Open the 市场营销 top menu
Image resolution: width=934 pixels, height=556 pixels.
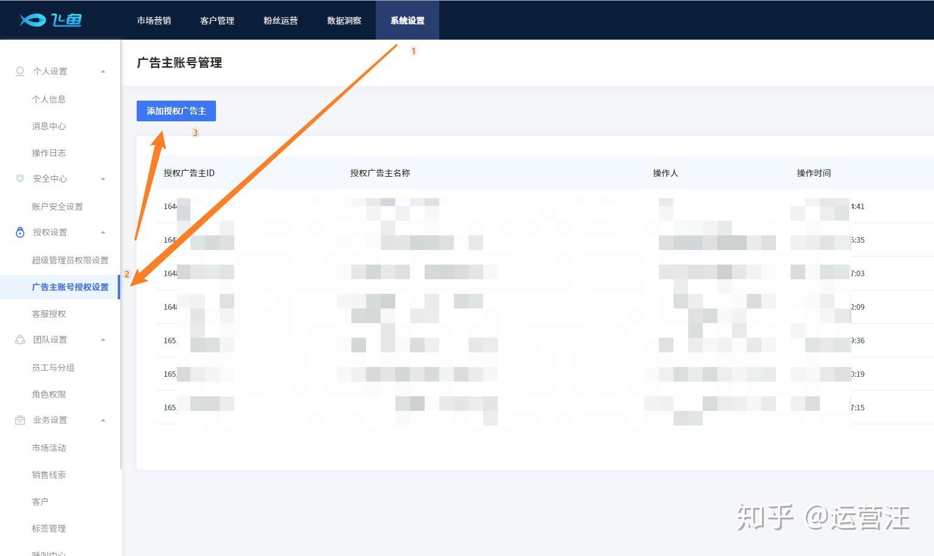tap(154, 20)
